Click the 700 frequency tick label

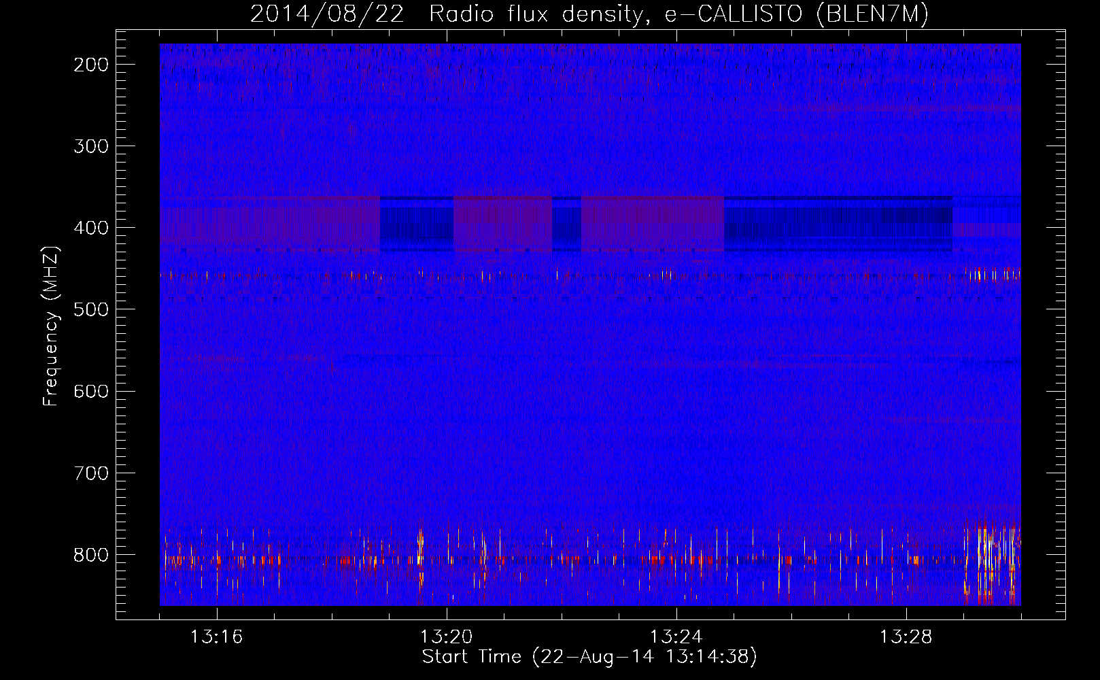pos(90,473)
